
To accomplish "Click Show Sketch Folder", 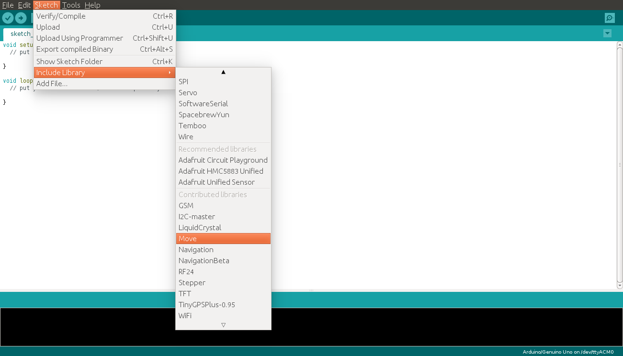I will [68, 61].
